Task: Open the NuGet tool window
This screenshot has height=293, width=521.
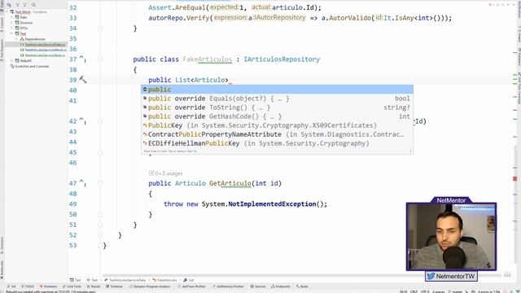Action: pos(94,286)
